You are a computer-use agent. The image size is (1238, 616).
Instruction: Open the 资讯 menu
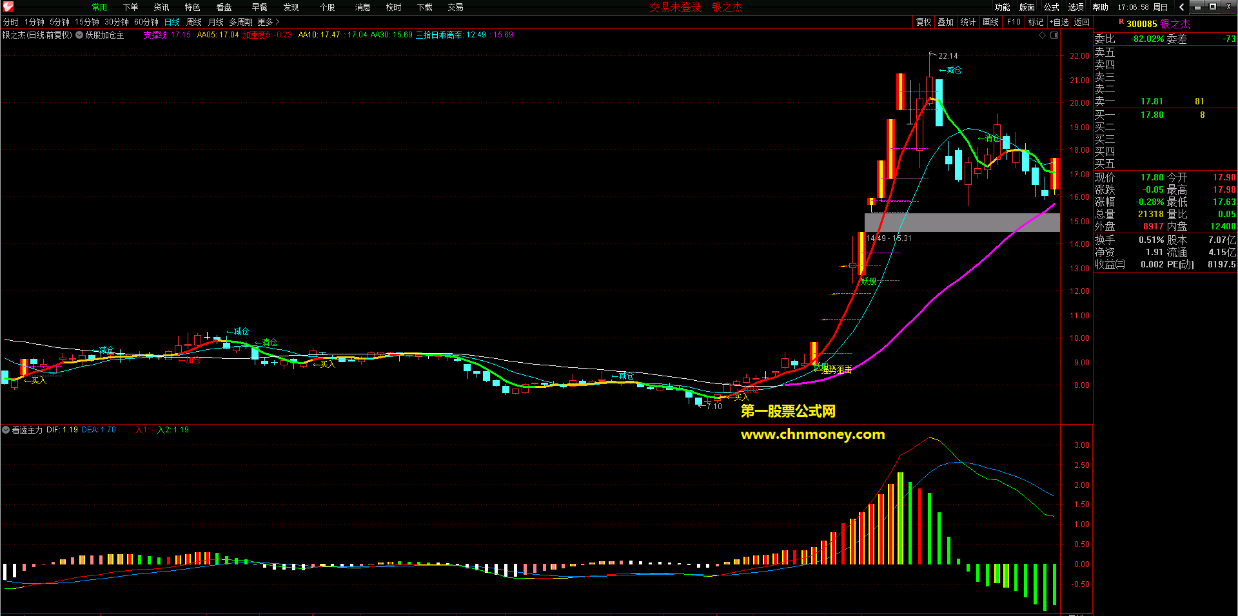[x=161, y=7]
